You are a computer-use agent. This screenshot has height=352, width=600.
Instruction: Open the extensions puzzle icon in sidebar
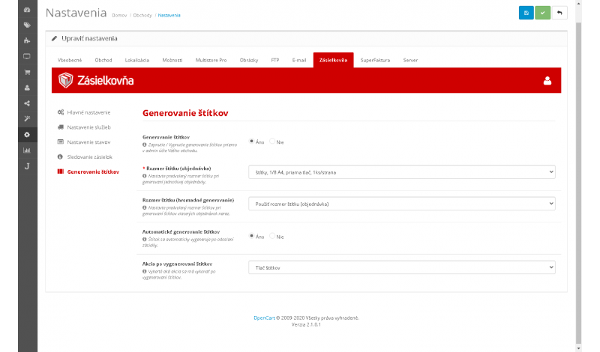(x=27, y=40)
